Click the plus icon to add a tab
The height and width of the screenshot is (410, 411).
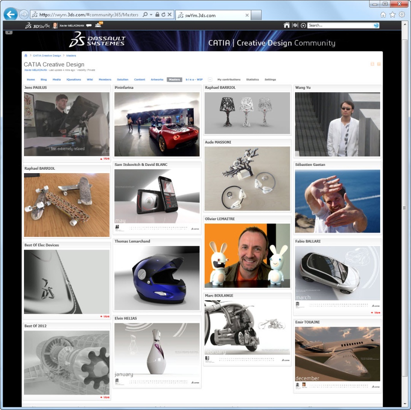click(210, 80)
